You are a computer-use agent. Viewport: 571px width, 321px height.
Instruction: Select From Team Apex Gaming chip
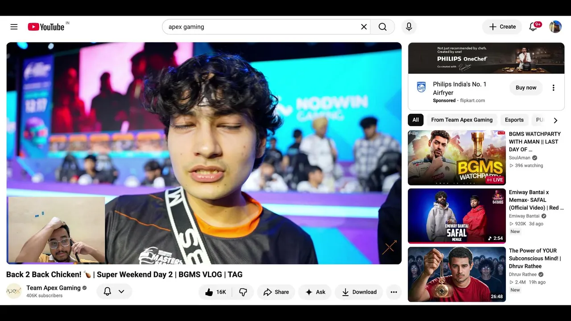pyautogui.click(x=462, y=120)
